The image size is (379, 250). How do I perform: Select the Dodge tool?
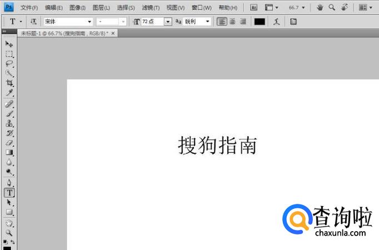(x=9, y=172)
